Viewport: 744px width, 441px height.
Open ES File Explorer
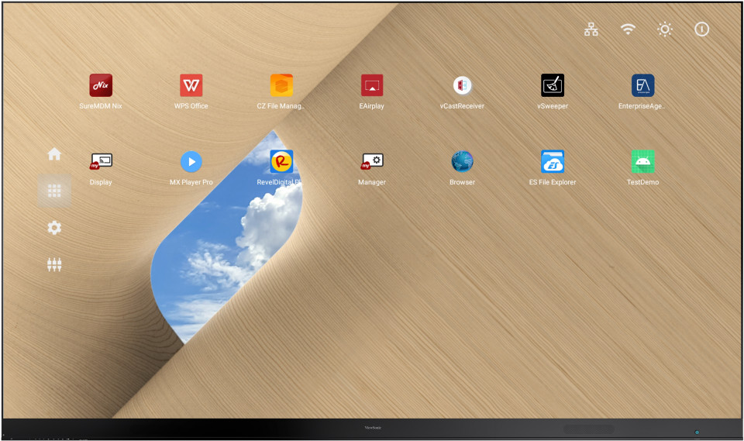tap(553, 161)
